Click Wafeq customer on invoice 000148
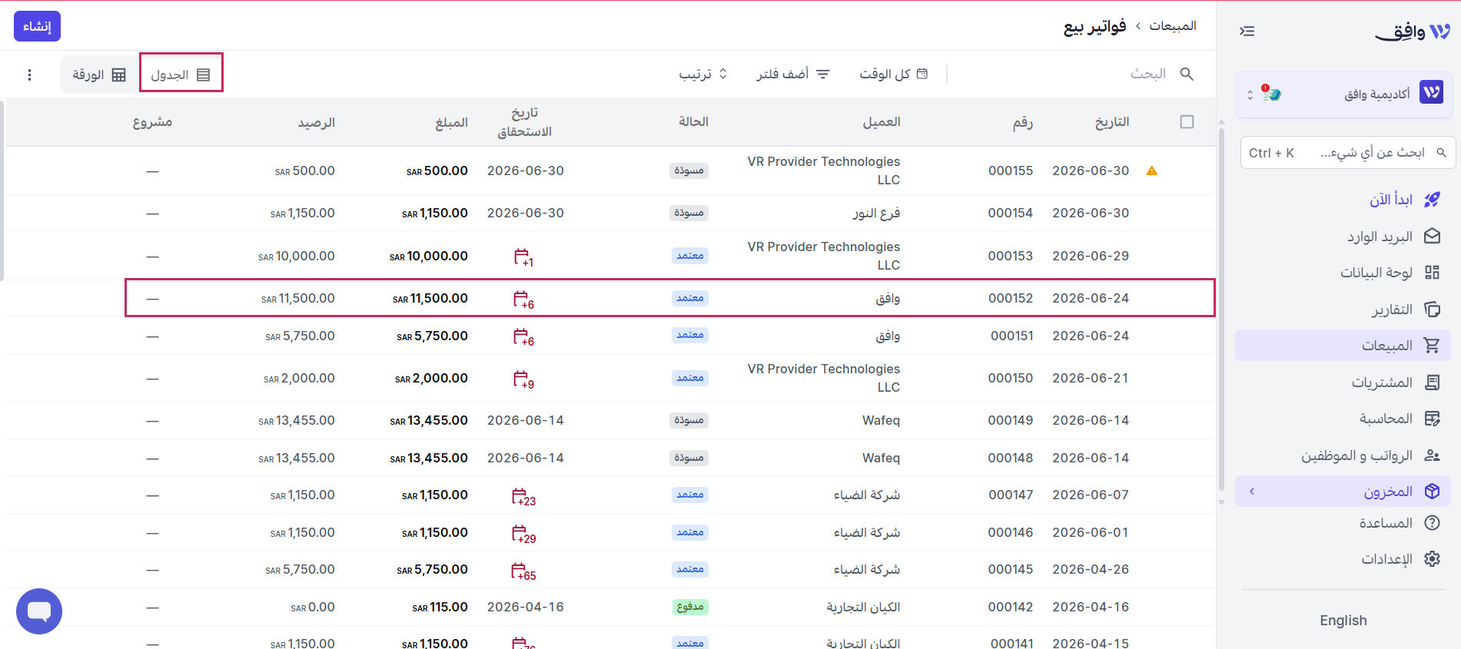Viewport: 1461px width, 649px height. (881, 458)
